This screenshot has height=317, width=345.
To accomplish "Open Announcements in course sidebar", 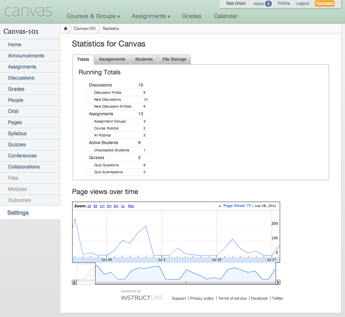I will click(x=30, y=56).
